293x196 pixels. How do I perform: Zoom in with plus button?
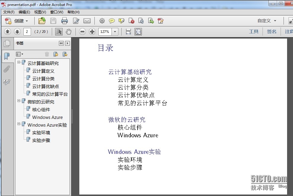tap(92, 32)
